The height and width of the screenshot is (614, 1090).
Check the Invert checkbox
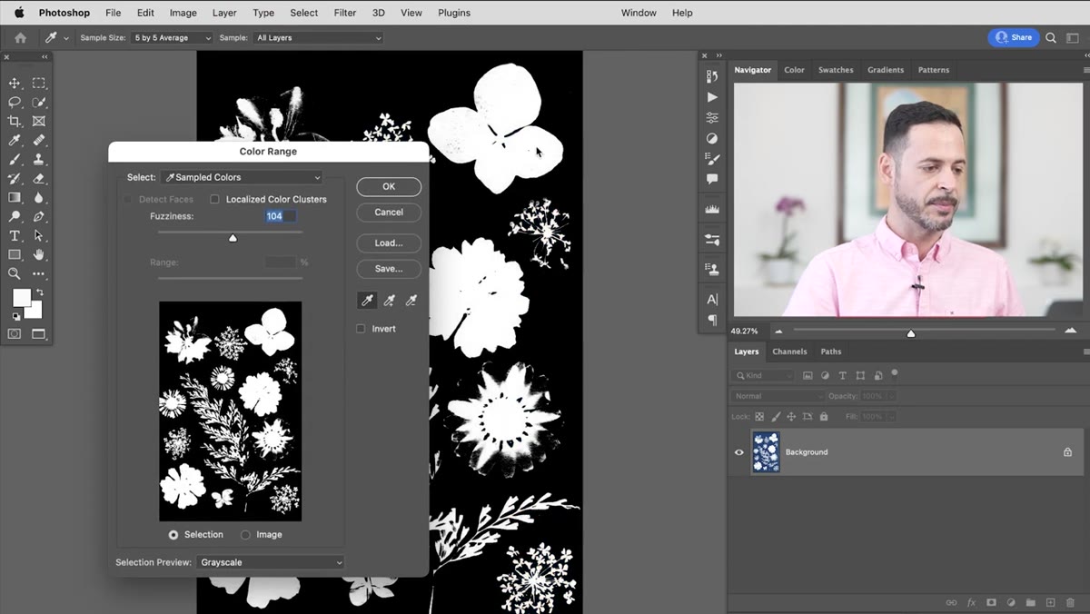[x=361, y=329]
